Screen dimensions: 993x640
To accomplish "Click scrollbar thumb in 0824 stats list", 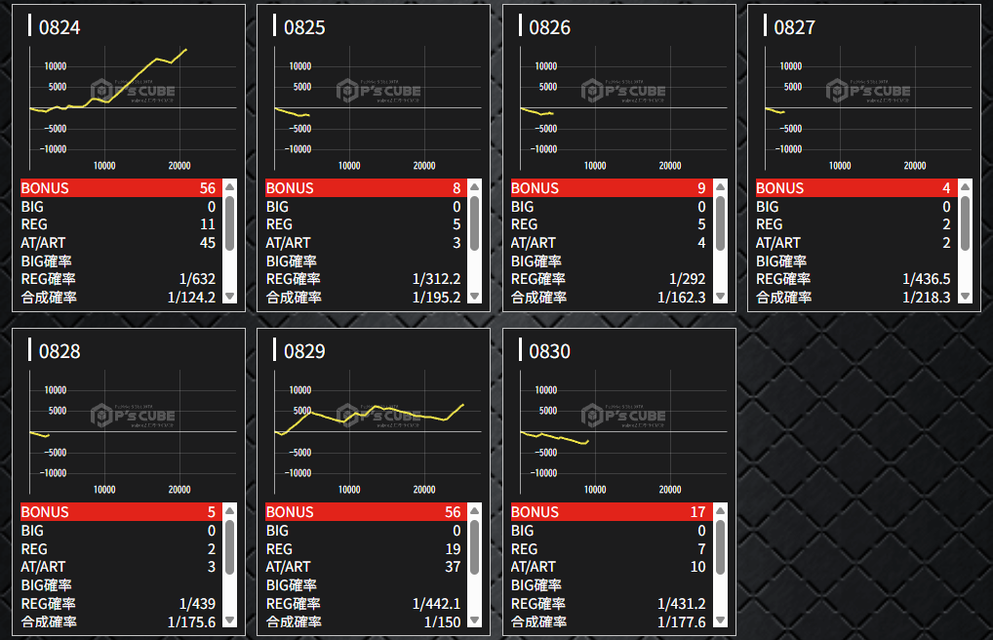I will pyautogui.click(x=230, y=223).
